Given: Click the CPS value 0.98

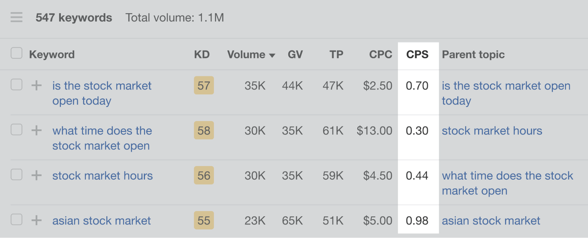Looking at the screenshot, I should pyautogui.click(x=417, y=220).
